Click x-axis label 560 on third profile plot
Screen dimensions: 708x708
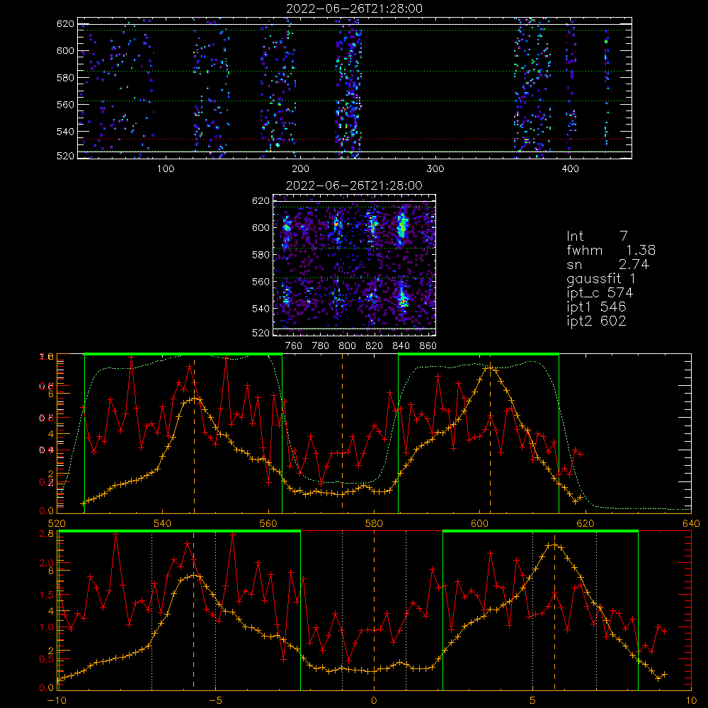pos(268,524)
